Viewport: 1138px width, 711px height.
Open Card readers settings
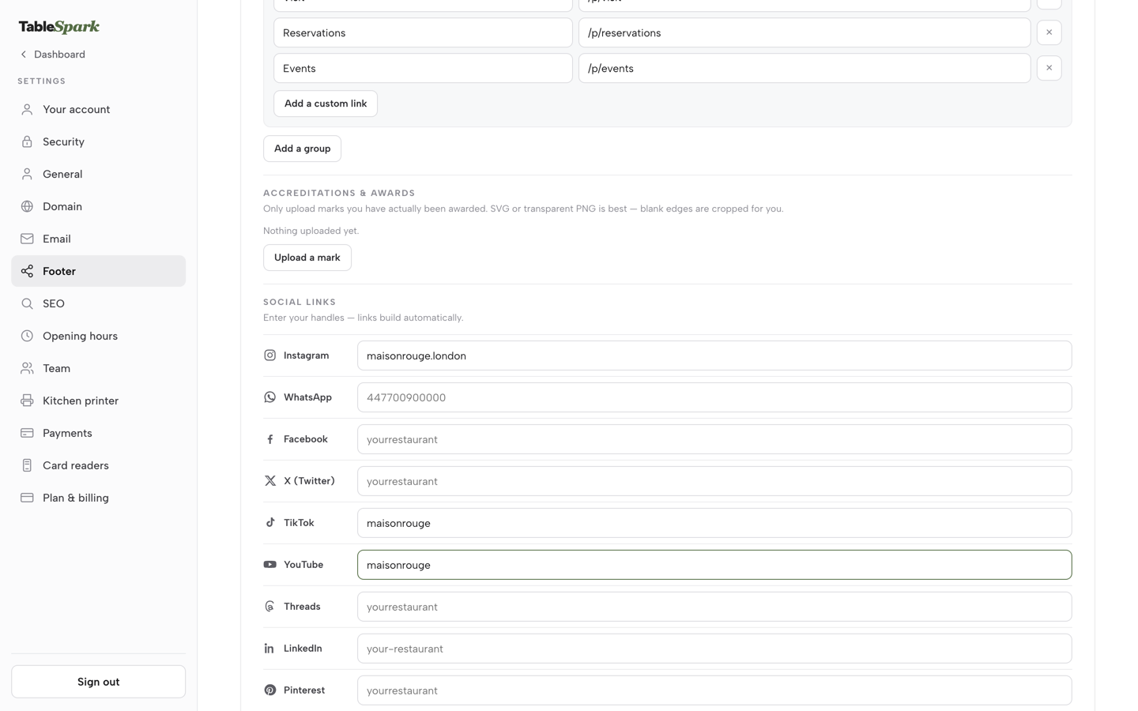pos(98,465)
